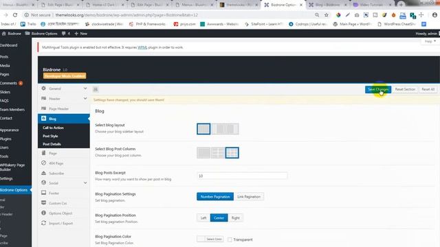
Task: Open the Post Style subsection
Action: pos(50,136)
